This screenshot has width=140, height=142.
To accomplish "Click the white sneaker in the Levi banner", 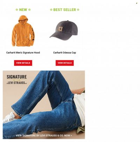I will pyautogui.click(x=9, y=118).
